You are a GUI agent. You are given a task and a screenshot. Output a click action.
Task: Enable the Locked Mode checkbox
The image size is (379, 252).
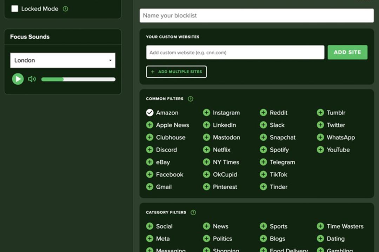pyautogui.click(x=15, y=9)
